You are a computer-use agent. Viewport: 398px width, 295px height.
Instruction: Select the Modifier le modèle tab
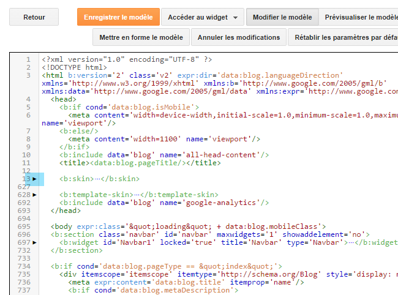pos(282,17)
